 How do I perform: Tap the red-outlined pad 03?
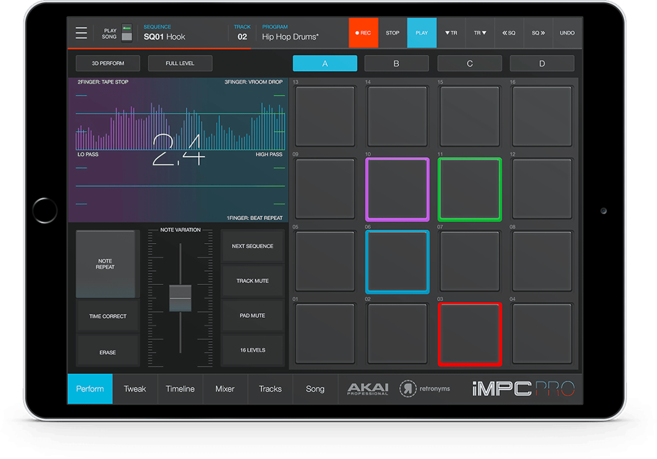coord(469,334)
